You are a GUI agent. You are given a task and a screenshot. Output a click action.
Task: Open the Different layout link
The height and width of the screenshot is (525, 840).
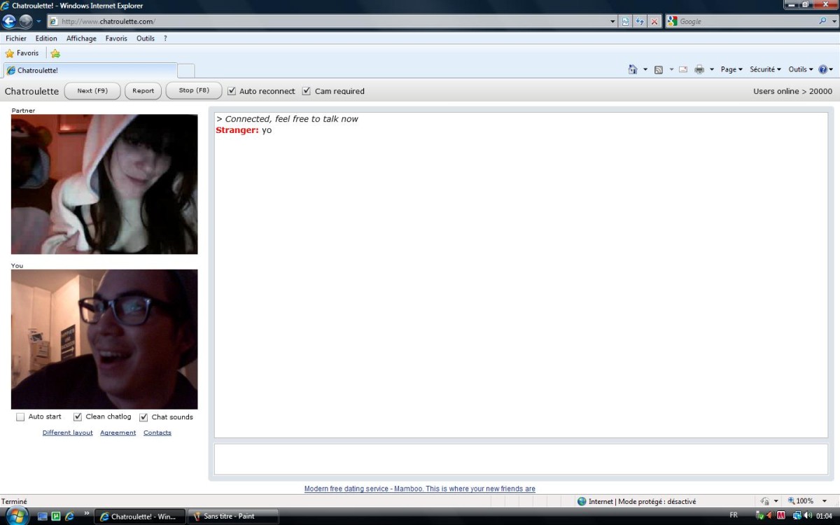pyautogui.click(x=68, y=433)
